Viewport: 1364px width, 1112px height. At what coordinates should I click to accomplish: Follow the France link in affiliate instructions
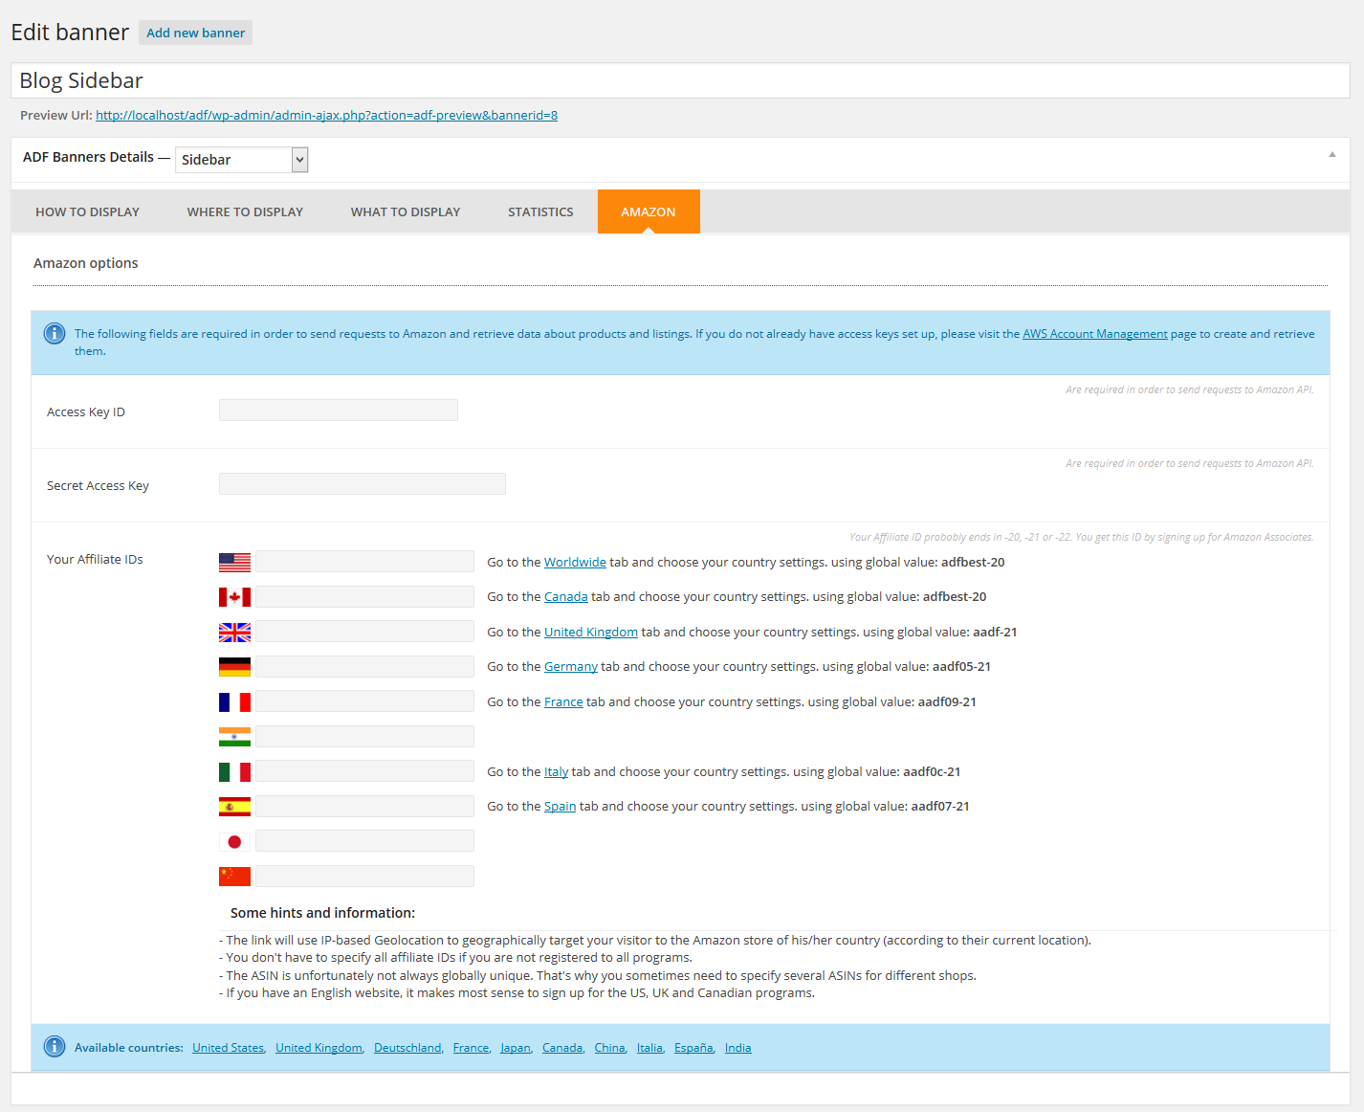(x=563, y=701)
